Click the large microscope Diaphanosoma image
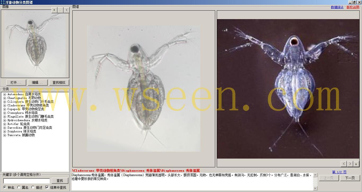This screenshot has height=192, width=362. tap(144, 89)
